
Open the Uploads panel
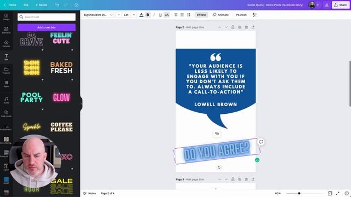click(6, 44)
